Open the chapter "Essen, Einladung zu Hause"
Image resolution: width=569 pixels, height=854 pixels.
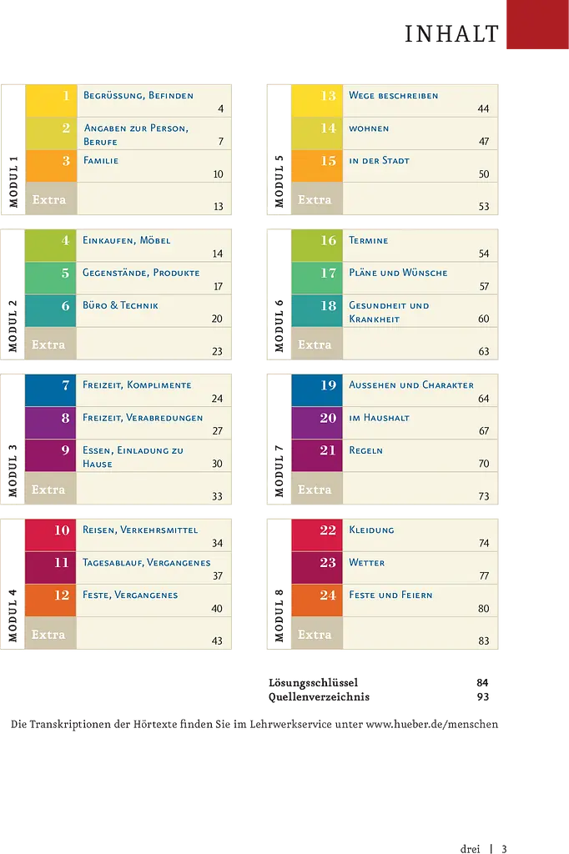(x=133, y=457)
